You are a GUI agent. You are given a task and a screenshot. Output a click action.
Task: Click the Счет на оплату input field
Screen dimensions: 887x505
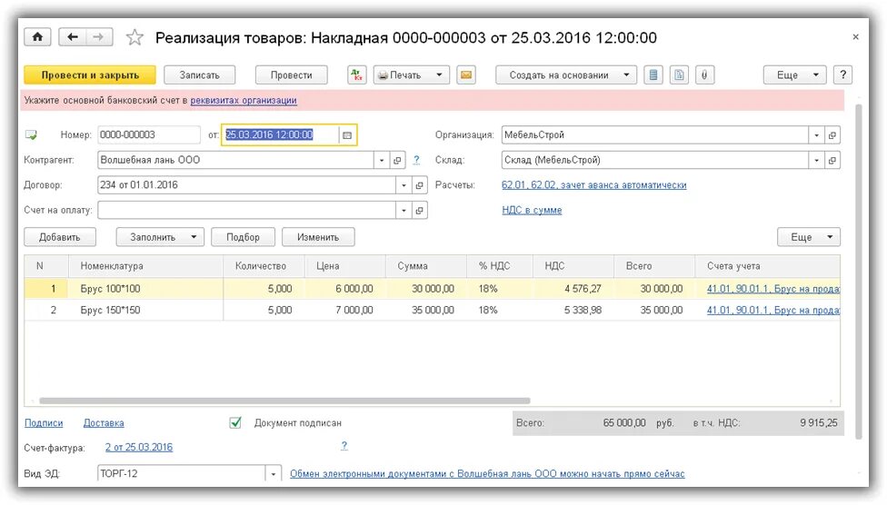point(246,211)
